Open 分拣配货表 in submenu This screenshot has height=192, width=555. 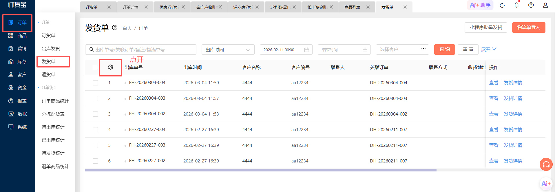tap(53, 114)
